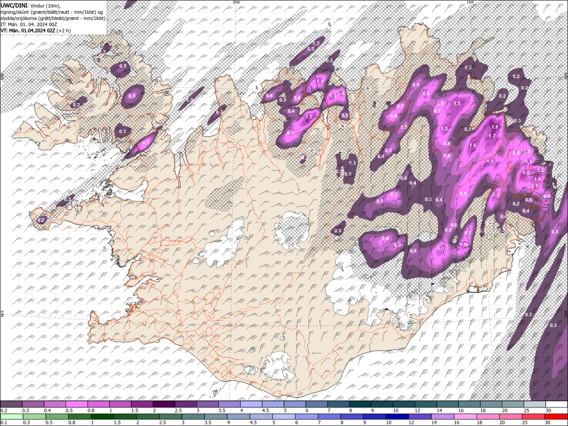Select white upper legend swatch after 30
Viewport: 568px width, 426px height.
click(556, 404)
